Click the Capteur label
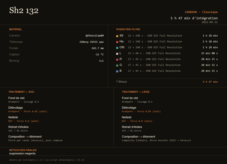The height and width of the screenshot is (164, 227). point(14,54)
